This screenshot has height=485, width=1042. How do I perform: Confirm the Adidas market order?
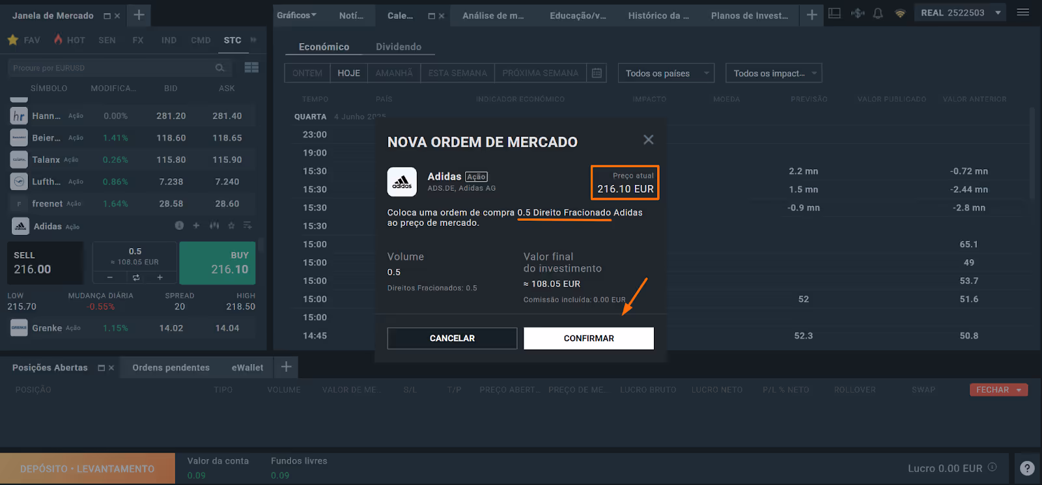click(589, 339)
